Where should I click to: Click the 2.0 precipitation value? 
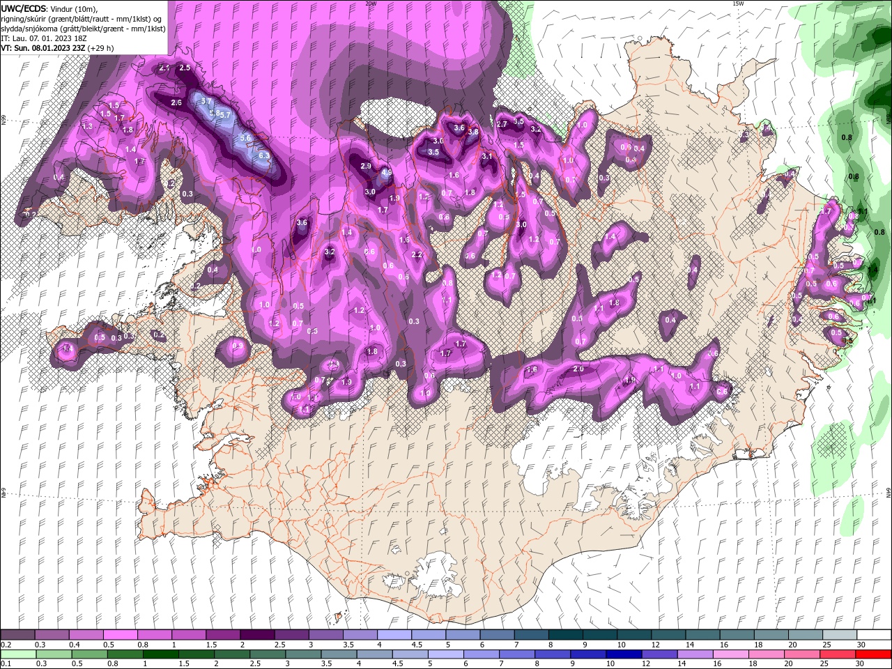point(578,369)
